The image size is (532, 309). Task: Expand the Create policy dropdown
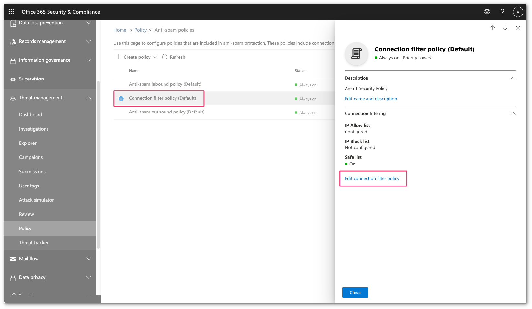155,57
